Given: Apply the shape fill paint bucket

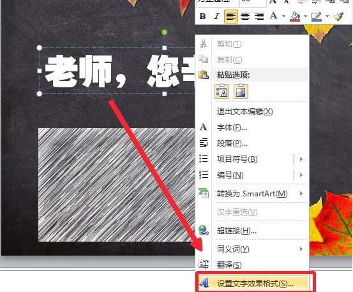Looking at the screenshot, I should click(295, 16).
